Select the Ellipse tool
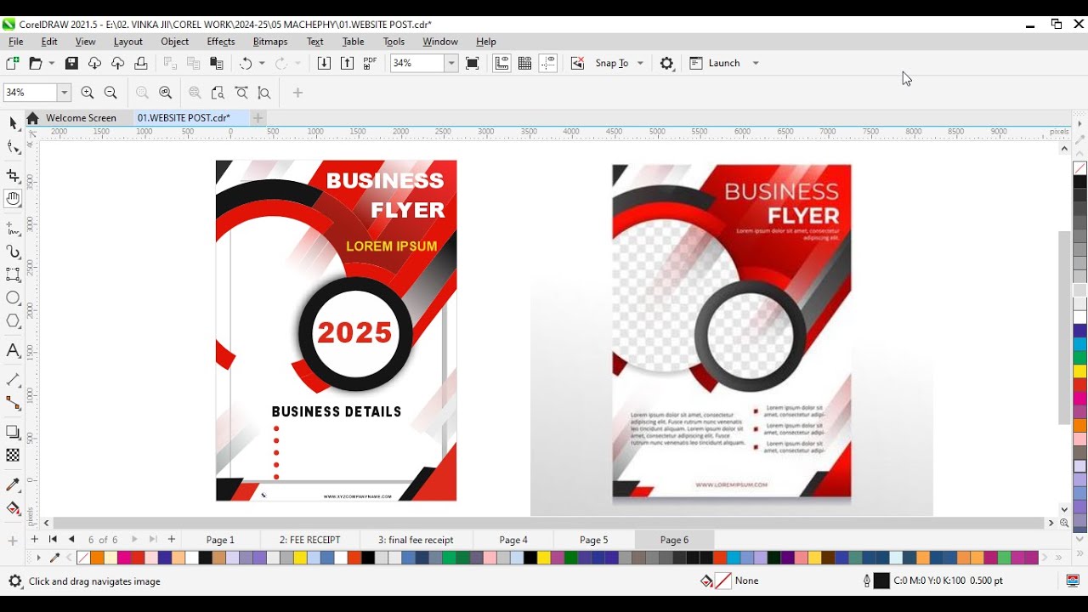Image resolution: width=1088 pixels, height=612 pixels. click(x=13, y=297)
